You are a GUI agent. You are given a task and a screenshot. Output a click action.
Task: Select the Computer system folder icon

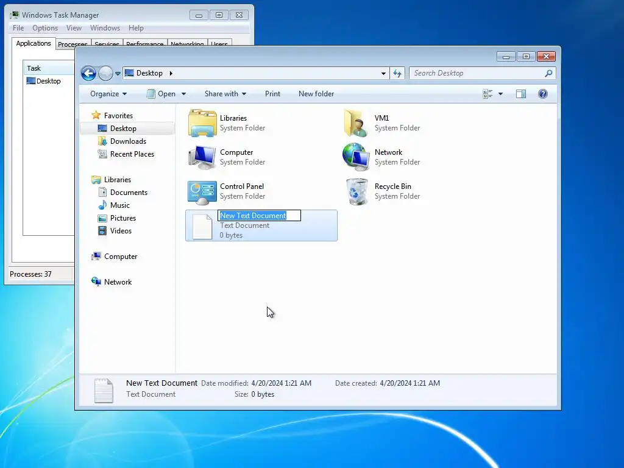pos(202,157)
